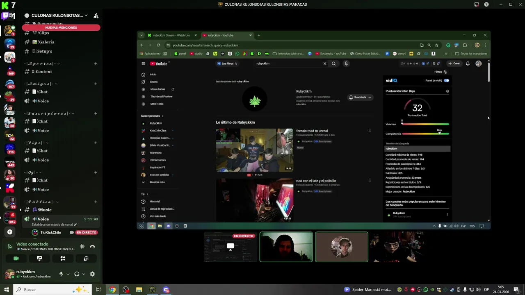The width and height of the screenshot is (525, 295).
Task: Open the microphone input options arrow
Action: (x=68, y=274)
